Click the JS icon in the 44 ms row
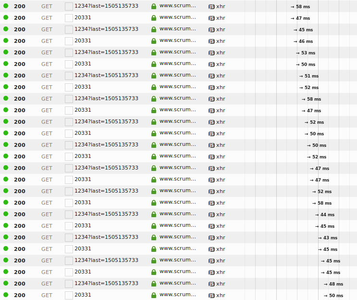The height and width of the screenshot is (300, 357). (211, 215)
